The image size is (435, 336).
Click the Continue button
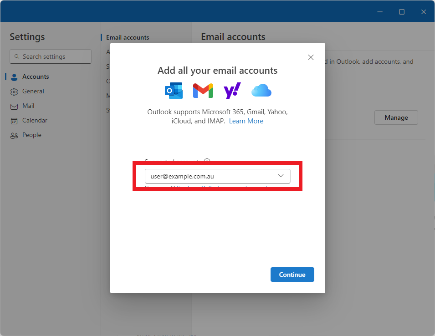(x=292, y=275)
